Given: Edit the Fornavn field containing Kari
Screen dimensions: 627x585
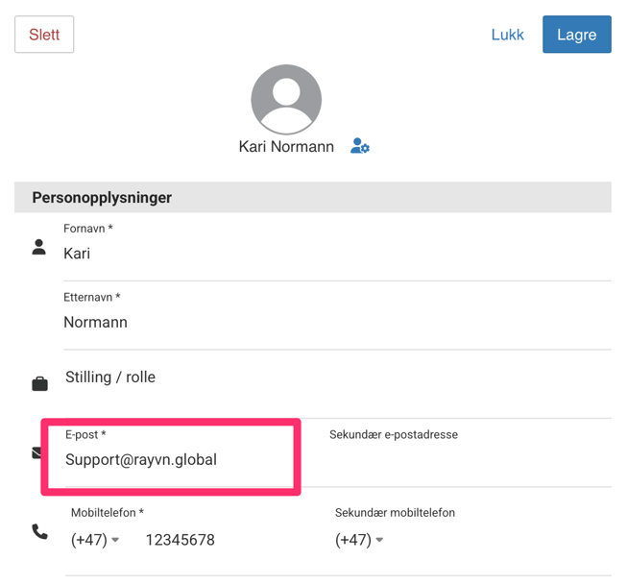Looking at the screenshot, I should (336, 255).
